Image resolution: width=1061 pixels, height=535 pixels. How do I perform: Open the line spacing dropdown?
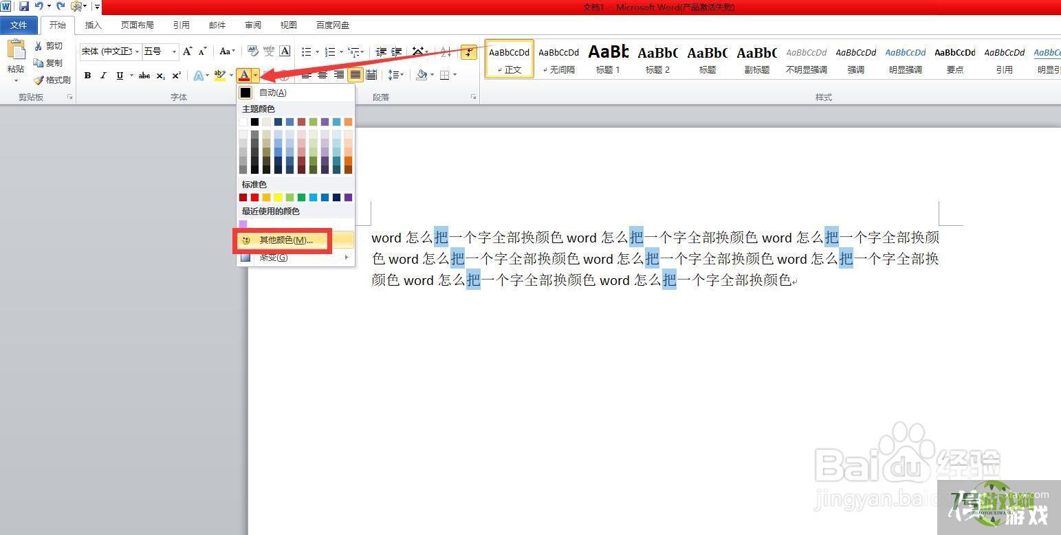point(396,76)
